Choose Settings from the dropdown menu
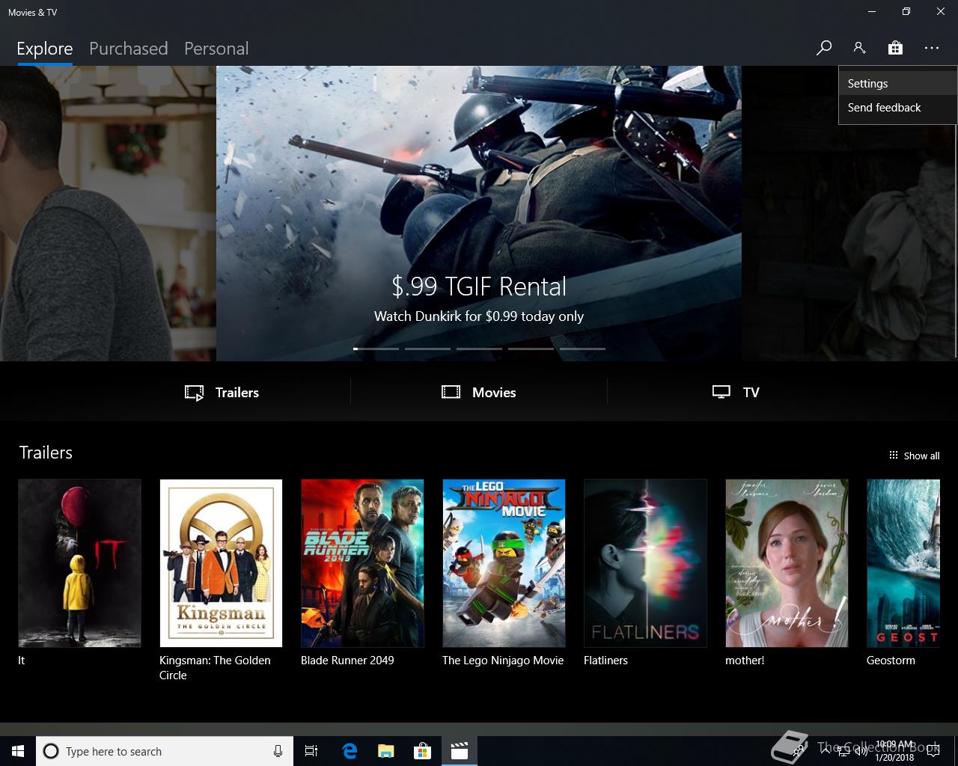The height and width of the screenshot is (766, 958). (x=897, y=84)
